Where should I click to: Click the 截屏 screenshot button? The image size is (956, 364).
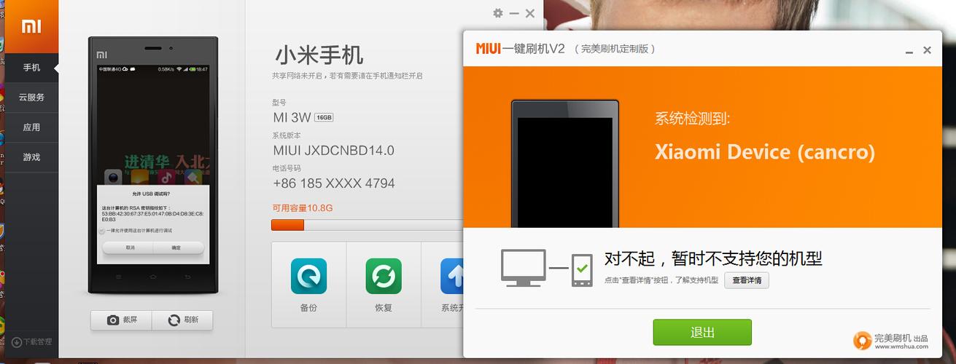click(x=120, y=320)
